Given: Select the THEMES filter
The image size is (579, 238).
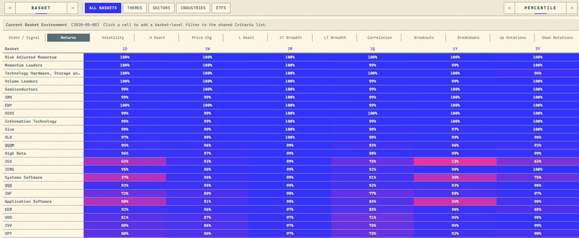Looking at the screenshot, I should pyautogui.click(x=135, y=8).
